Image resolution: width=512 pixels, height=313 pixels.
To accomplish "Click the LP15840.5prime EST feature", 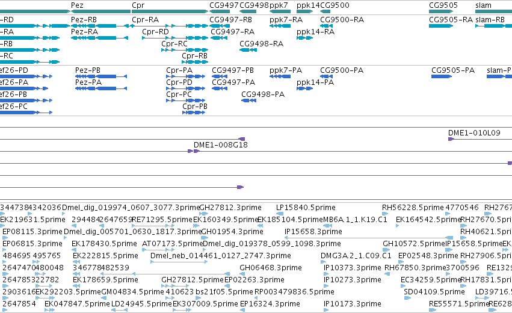I will [280, 214].
